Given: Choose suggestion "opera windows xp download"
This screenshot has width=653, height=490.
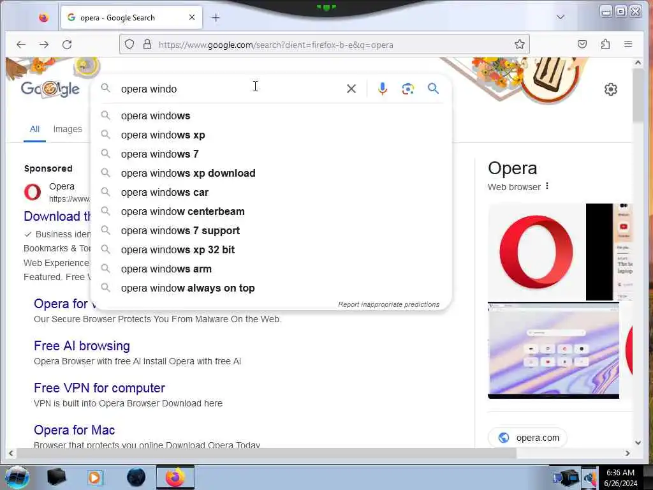Looking at the screenshot, I should click(271, 174).
